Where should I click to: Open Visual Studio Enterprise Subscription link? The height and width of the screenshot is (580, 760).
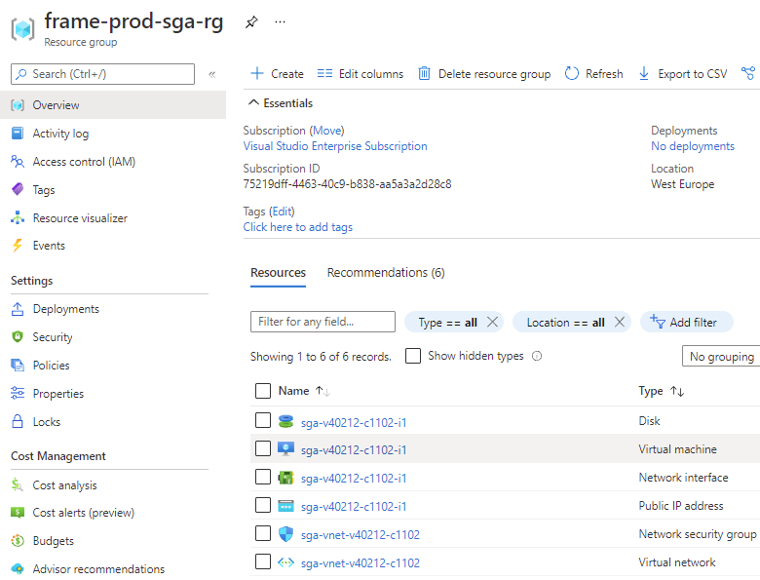(335, 146)
